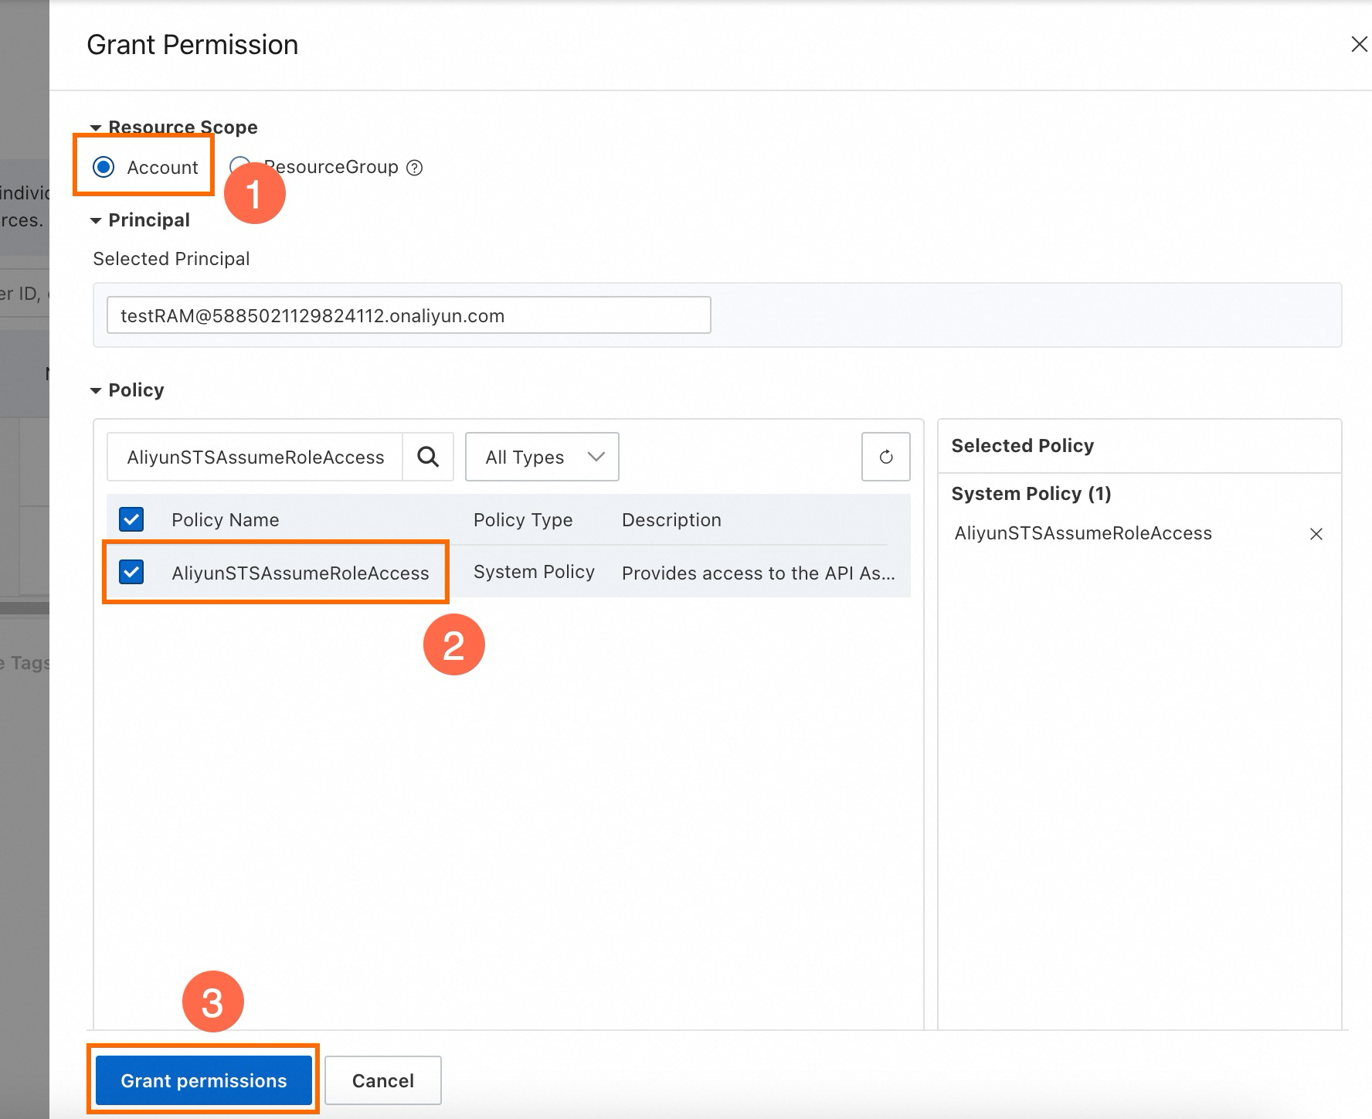The width and height of the screenshot is (1372, 1119).
Task: Select the ResourceGroup radio option
Action: (x=239, y=167)
